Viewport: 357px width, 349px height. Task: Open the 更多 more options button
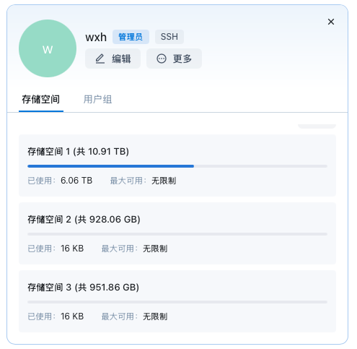174,59
